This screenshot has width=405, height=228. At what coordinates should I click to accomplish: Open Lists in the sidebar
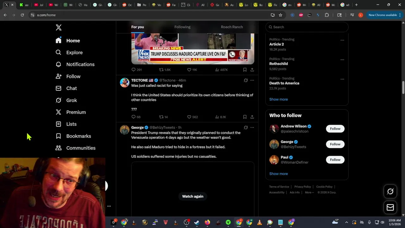[x=66, y=124]
